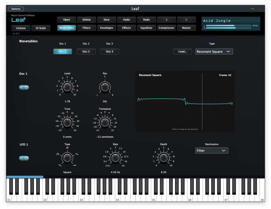Click the Transpose knob
Image resolution: width=271 pixels, height=209 pixels.
click(105, 123)
